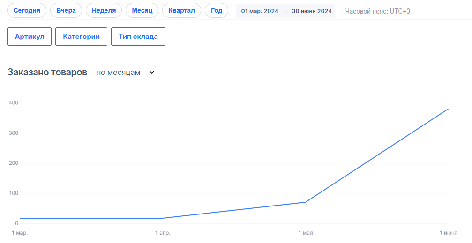This screenshot has height=243, width=472.
Task: Choose the 'Неделя' period chip
Action: [104, 10]
